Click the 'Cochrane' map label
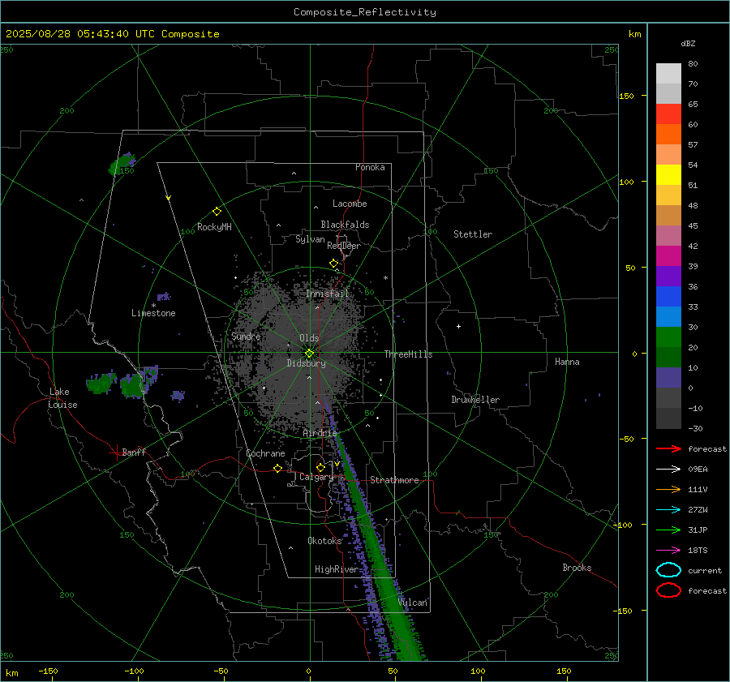 pyautogui.click(x=265, y=453)
